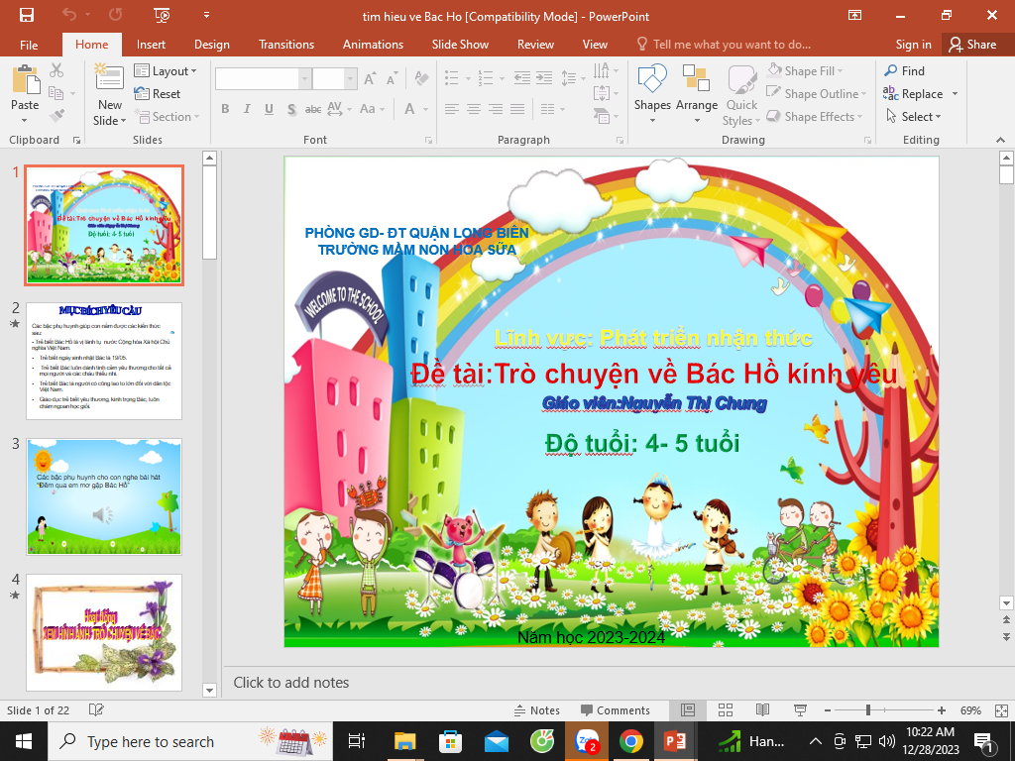Toggle the Comments pane in status bar

coord(615,710)
